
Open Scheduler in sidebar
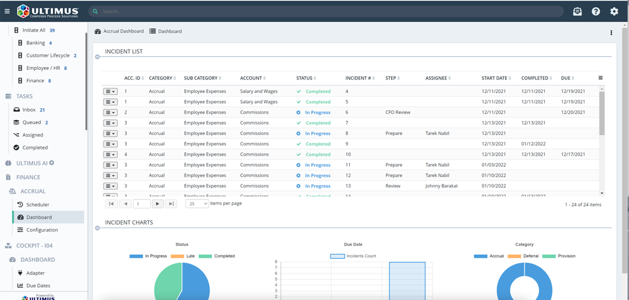click(38, 204)
